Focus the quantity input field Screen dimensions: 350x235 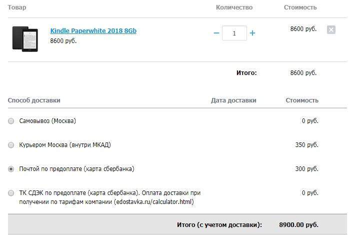[x=234, y=33]
